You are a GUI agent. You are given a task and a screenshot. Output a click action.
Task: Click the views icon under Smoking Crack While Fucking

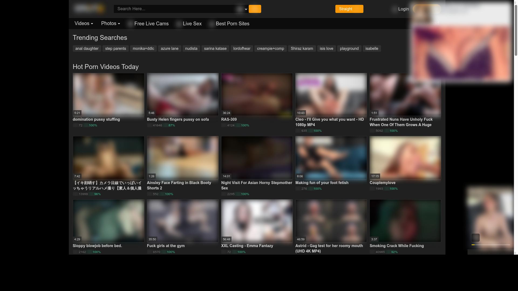tap(372, 252)
